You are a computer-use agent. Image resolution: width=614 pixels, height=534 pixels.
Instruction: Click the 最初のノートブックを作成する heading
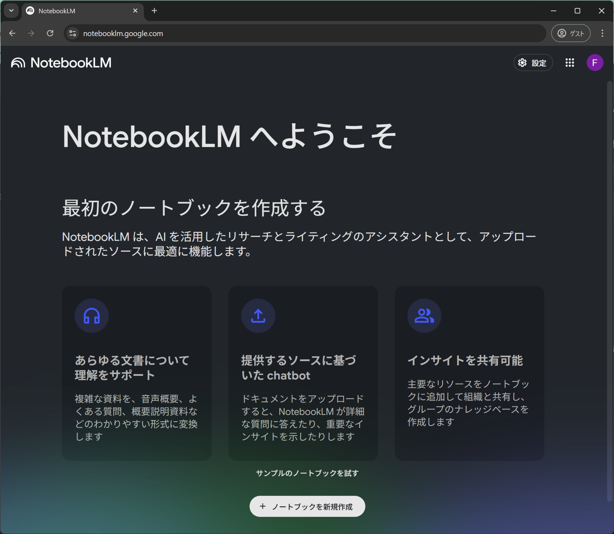point(194,208)
